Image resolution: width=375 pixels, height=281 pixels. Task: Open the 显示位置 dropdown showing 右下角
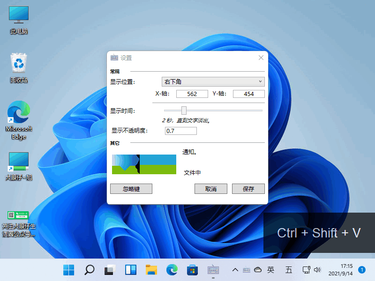[213, 82]
